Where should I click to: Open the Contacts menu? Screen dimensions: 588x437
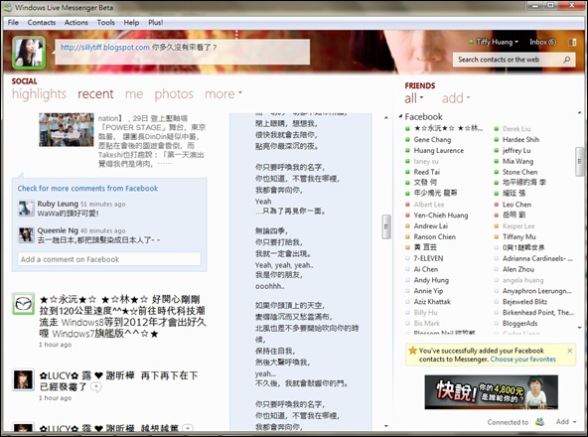point(42,23)
